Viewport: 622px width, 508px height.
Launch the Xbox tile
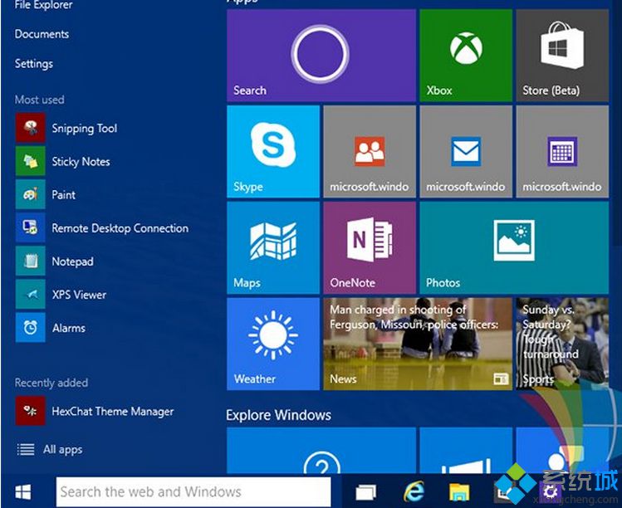(466, 56)
